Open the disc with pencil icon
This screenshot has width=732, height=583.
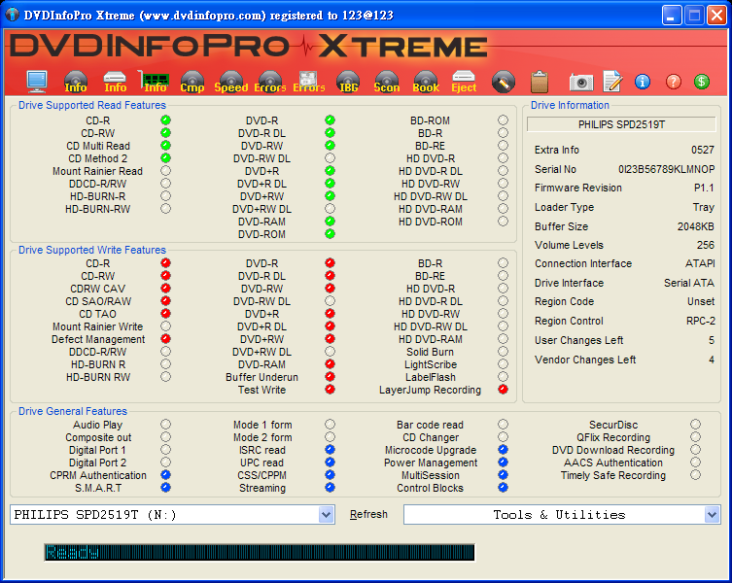[x=504, y=82]
